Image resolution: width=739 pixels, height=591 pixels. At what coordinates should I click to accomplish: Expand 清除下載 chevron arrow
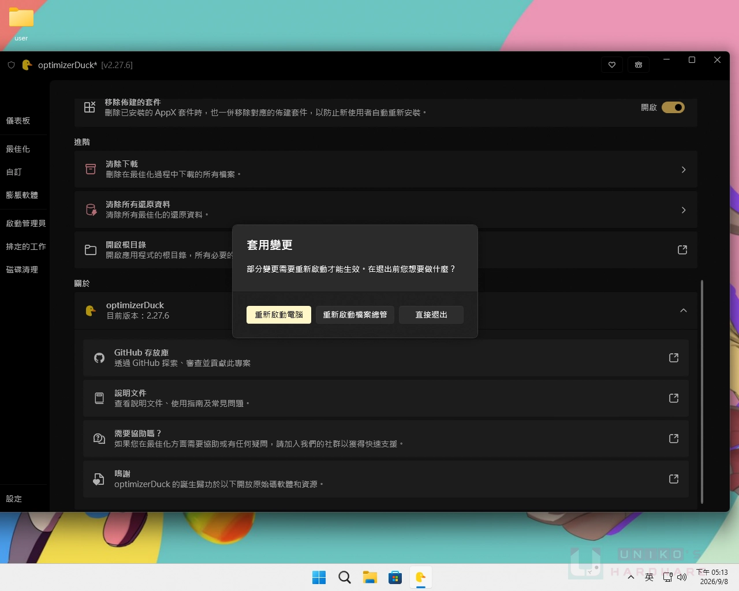pos(684,170)
